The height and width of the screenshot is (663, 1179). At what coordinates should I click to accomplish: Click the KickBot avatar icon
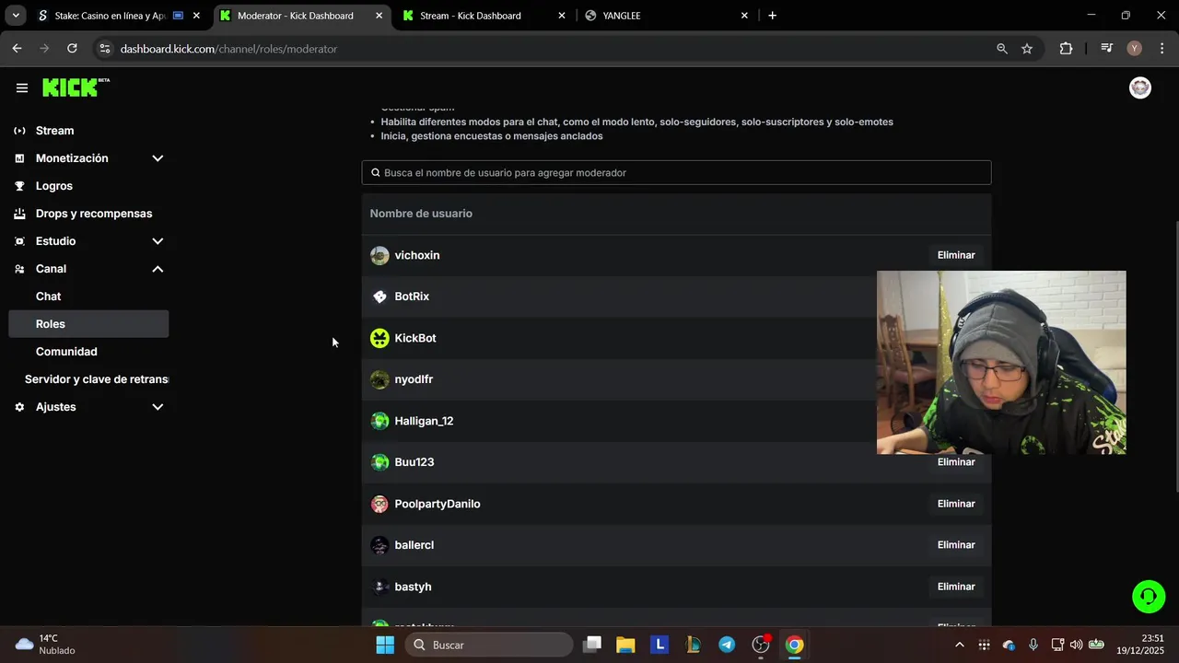point(379,338)
